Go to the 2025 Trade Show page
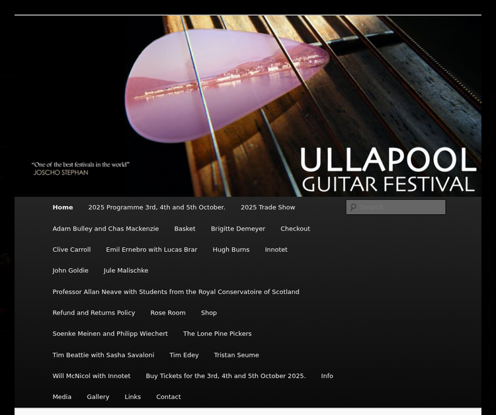The image size is (496, 415). click(268, 207)
